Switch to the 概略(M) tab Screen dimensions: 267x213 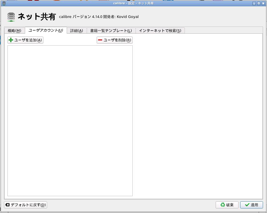pos(15,31)
